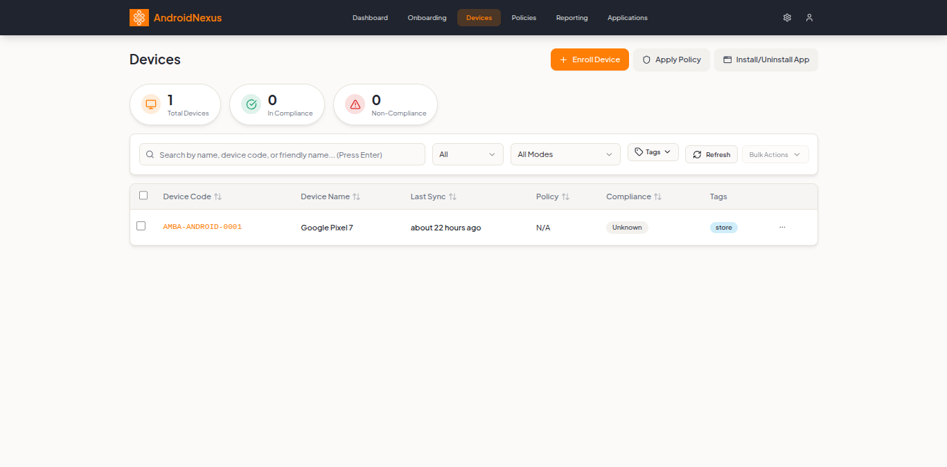Sort by Last Sync column arrows
This screenshot has width=947, height=467.
(452, 197)
